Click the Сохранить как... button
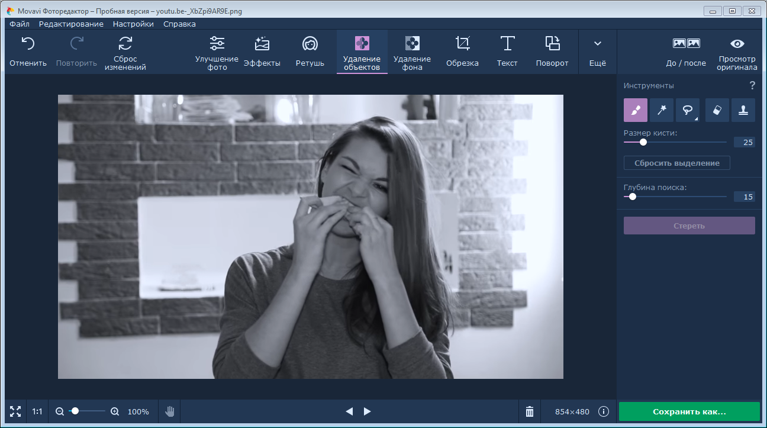The height and width of the screenshot is (428, 767). [x=689, y=411]
